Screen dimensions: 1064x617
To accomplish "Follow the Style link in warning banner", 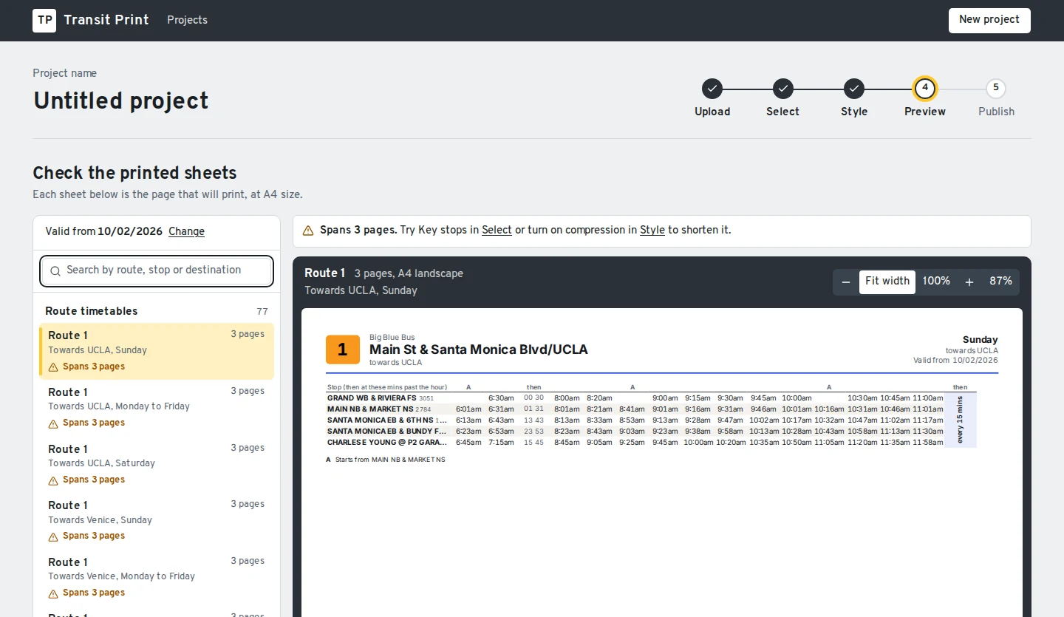I will click(652, 231).
